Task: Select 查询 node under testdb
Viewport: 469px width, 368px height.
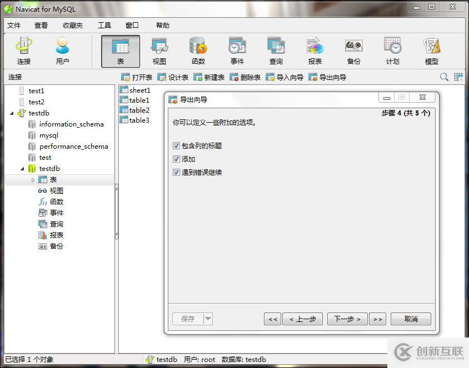Action: (x=51, y=224)
